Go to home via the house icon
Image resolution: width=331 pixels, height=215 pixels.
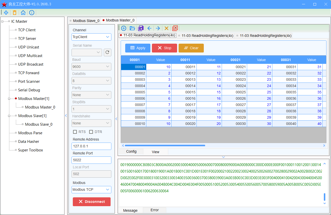(23, 13)
